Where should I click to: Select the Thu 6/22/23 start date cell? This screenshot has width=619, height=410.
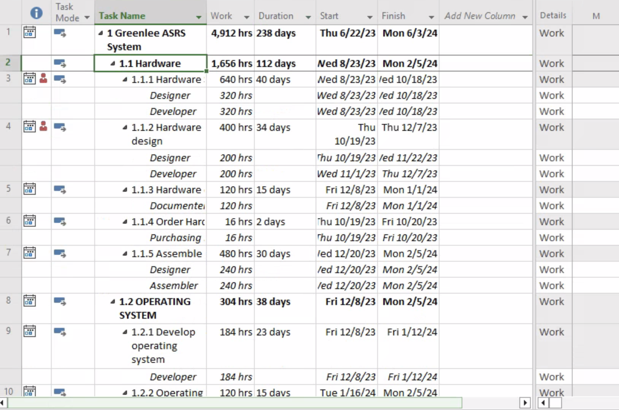[347, 40]
